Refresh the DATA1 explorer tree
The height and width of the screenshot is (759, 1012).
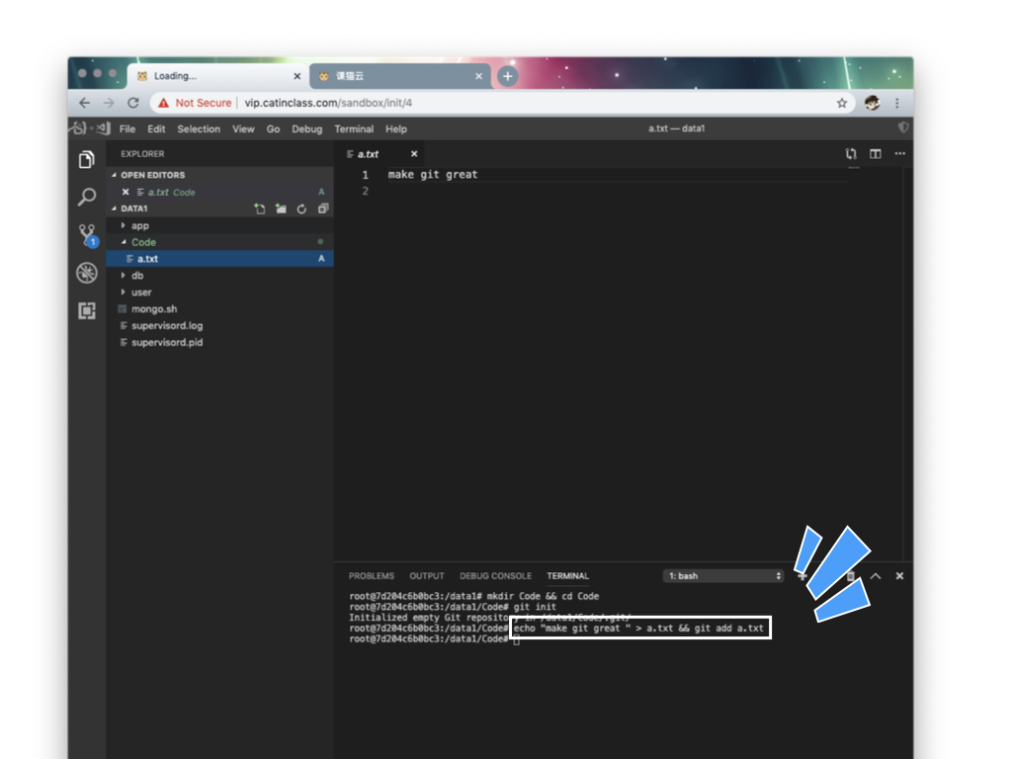301,210
